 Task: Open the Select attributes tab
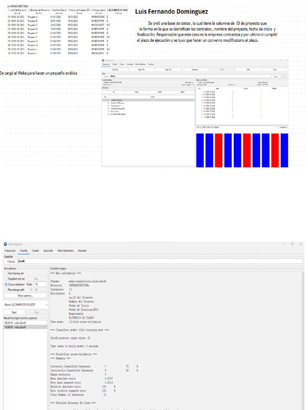(x=65, y=251)
